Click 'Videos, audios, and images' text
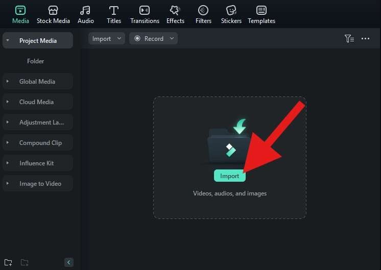The width and height of the screenshot is (381, 270). [230, 193]
